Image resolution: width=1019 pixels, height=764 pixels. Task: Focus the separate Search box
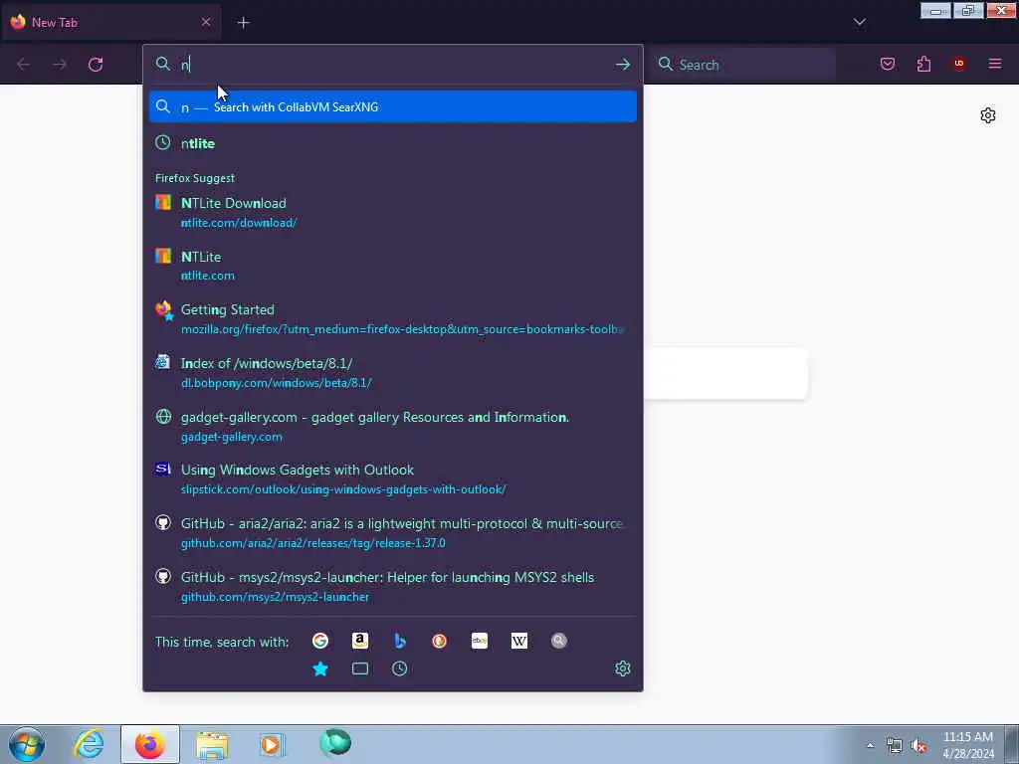(x=742, y=65)
